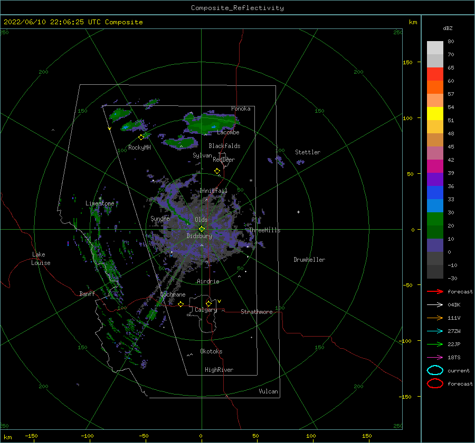The width and height of the screenshot is (475, 443).
Task: Select the orange 111V arrow icon
Action: coord(435,318)
